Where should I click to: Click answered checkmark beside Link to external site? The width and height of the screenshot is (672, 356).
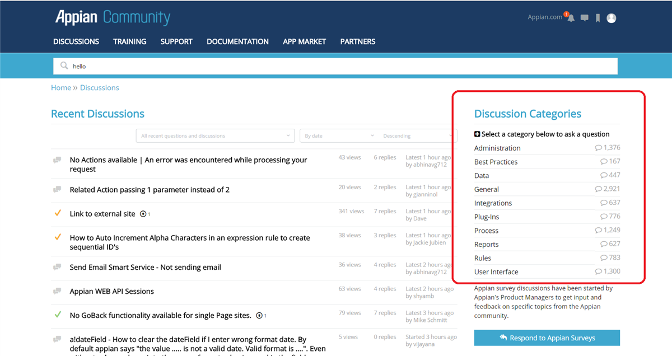(x=57, y=213)
